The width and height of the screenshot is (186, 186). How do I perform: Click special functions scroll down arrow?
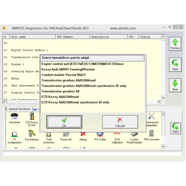point(163,147)
